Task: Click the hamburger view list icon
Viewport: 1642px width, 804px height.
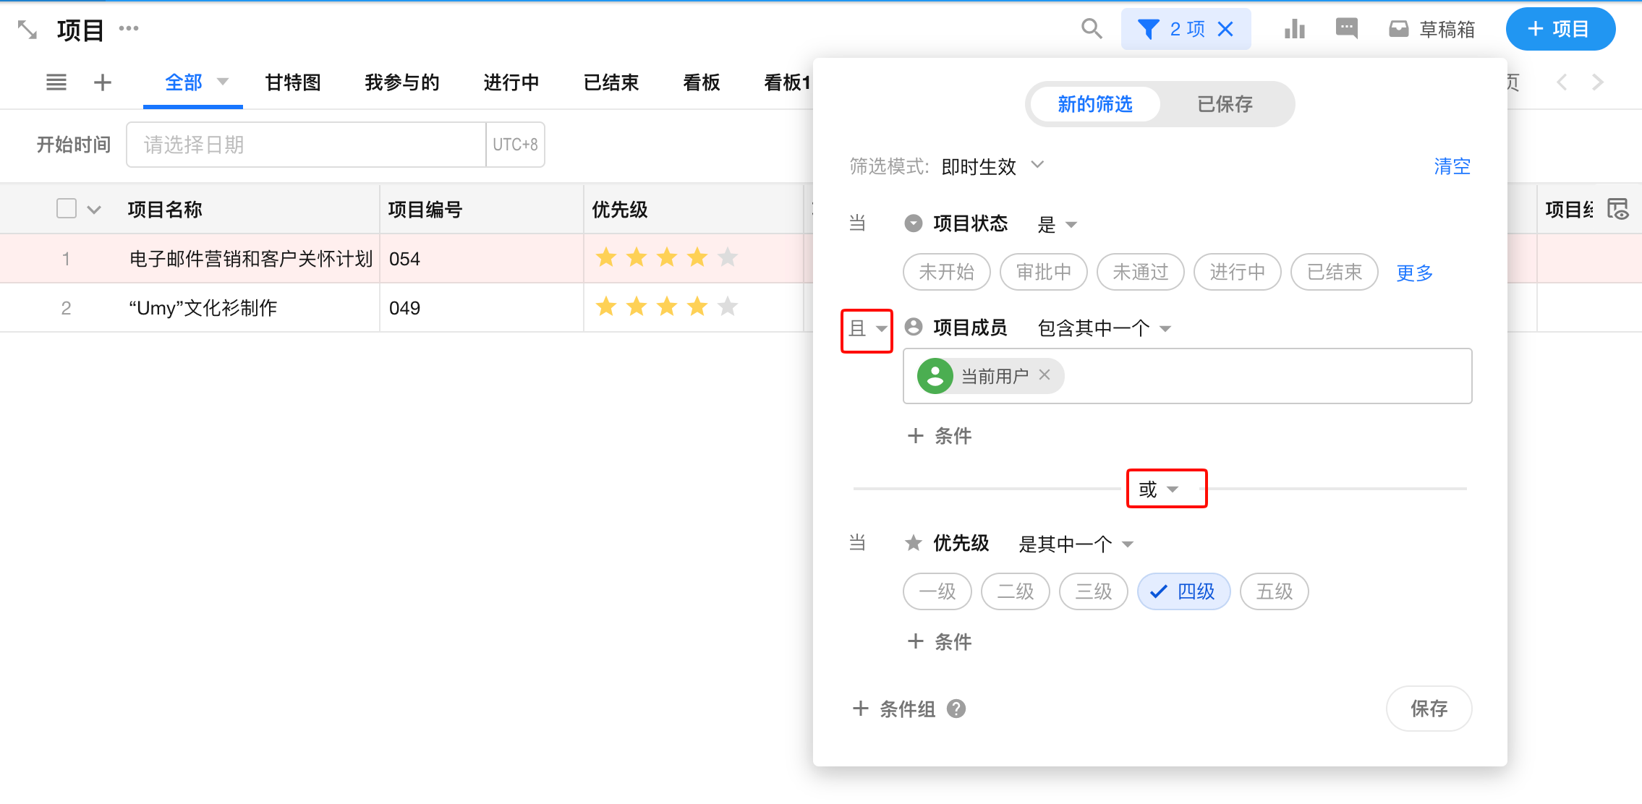Action: 56,82
